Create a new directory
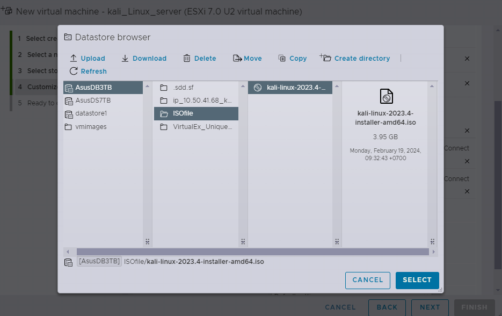 355,58
